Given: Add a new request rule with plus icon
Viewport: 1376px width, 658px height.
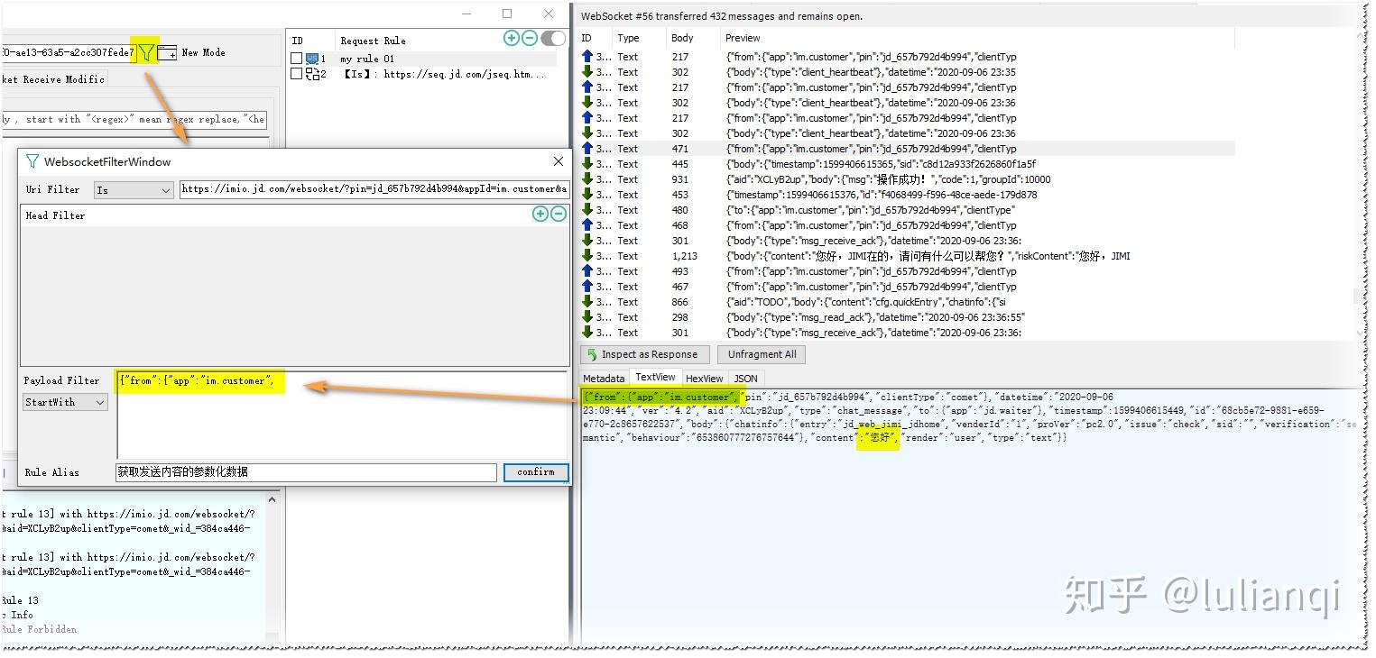Looking at the screenshot, I should [x=512, y=38].
